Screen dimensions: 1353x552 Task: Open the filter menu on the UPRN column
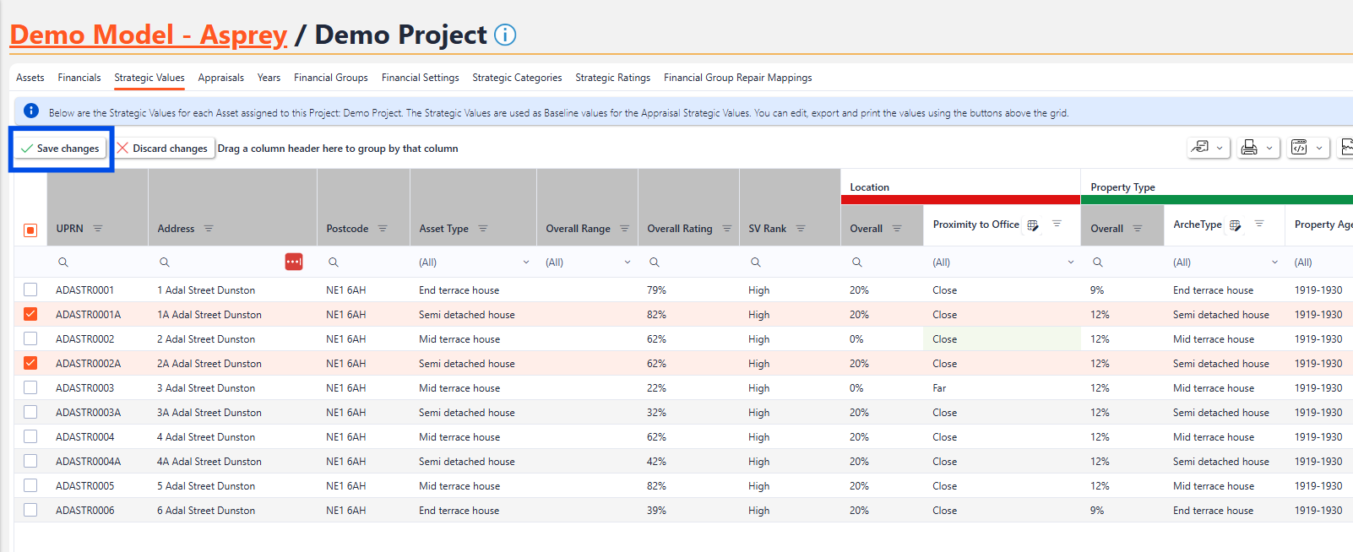click(x=98, y=229)
